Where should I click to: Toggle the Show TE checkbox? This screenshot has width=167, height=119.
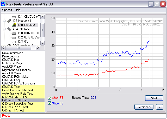[50, 103]
